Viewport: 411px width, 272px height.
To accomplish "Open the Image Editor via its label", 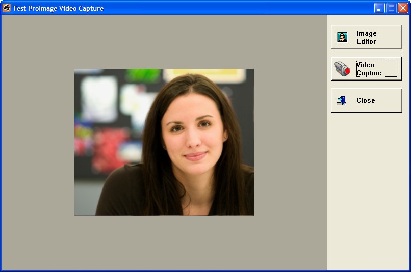I will [366, 37].
